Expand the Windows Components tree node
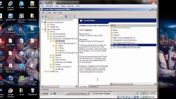Screen dimensions: 176x99 click(51, 67)
